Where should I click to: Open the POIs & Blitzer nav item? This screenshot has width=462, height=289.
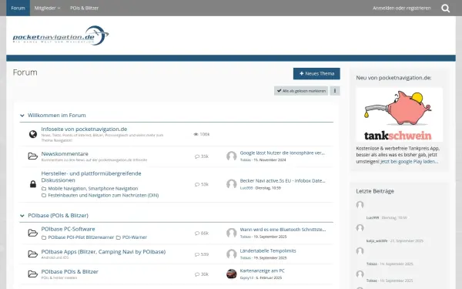coord(84,8)
